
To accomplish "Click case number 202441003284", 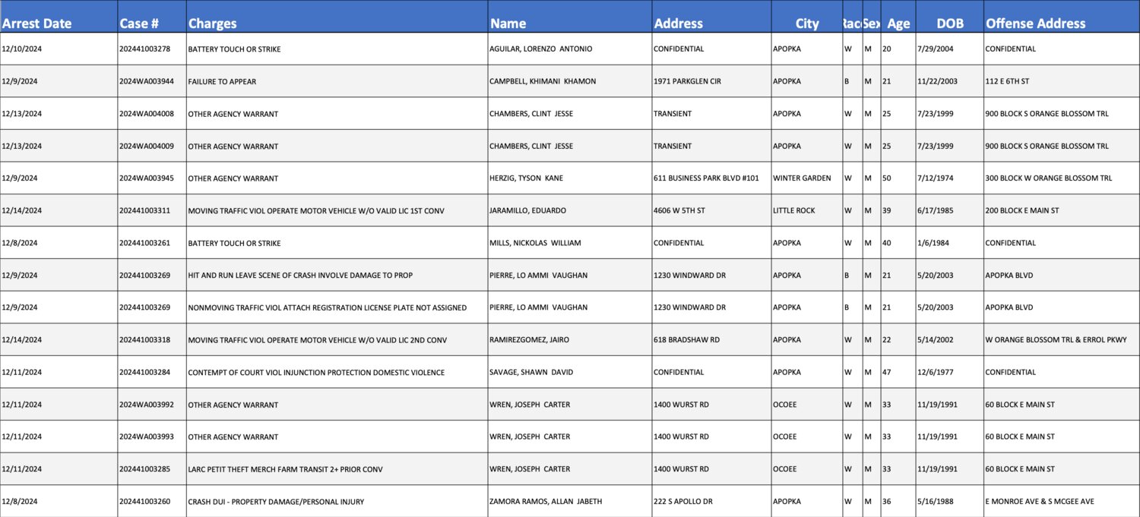I will (144, 373).
